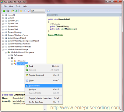
Task: Click the Toggle Bookmark menu icon
Action: 27,75
